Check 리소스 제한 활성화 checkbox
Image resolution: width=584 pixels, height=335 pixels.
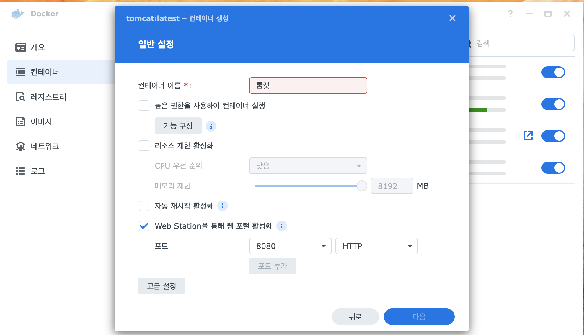click(x=144, y=146)
